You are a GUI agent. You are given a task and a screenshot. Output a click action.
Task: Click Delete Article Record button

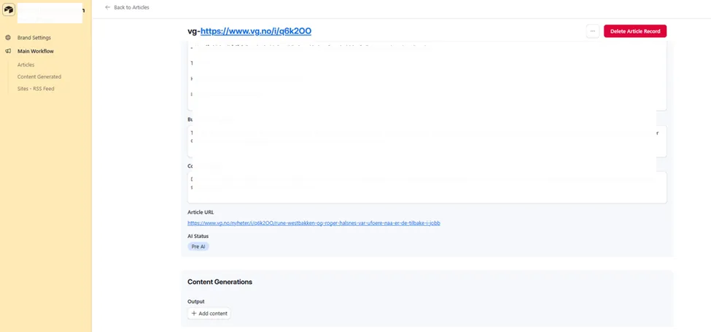click(x=635, y=31)
